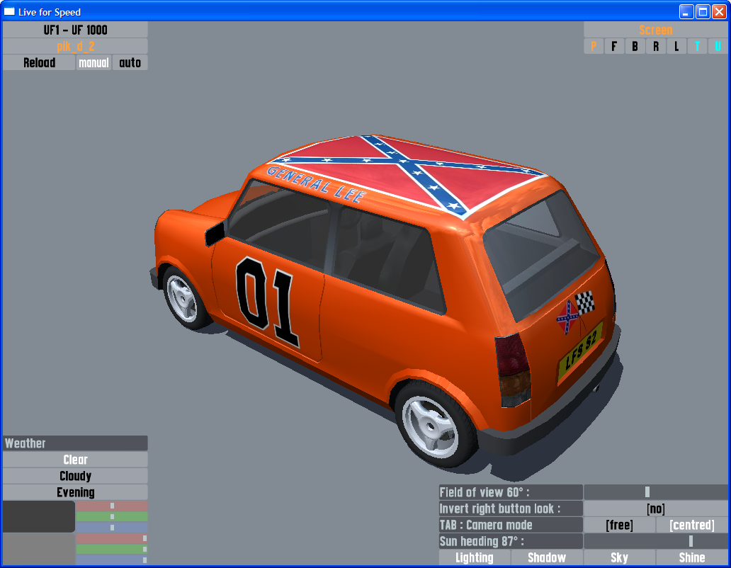
Task: Click the dark color swatch preview
Action: [x=39, y=516]
